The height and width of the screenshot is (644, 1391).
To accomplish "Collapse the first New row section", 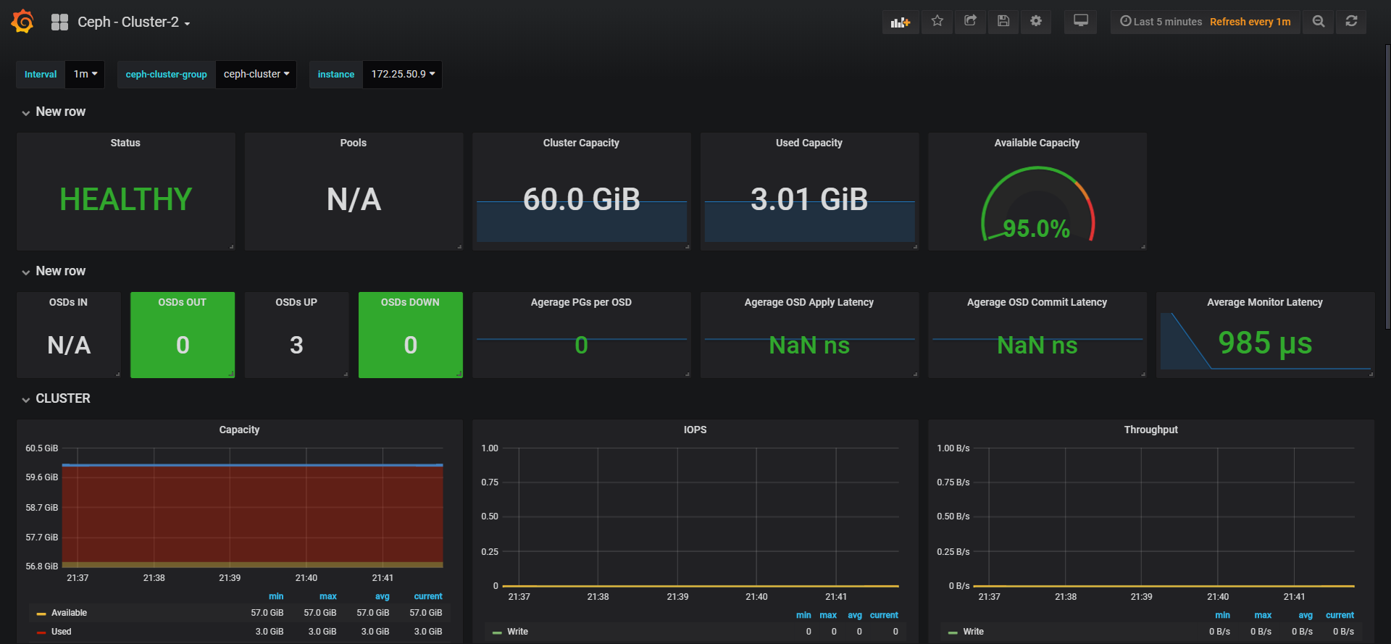I will [54, 112].
